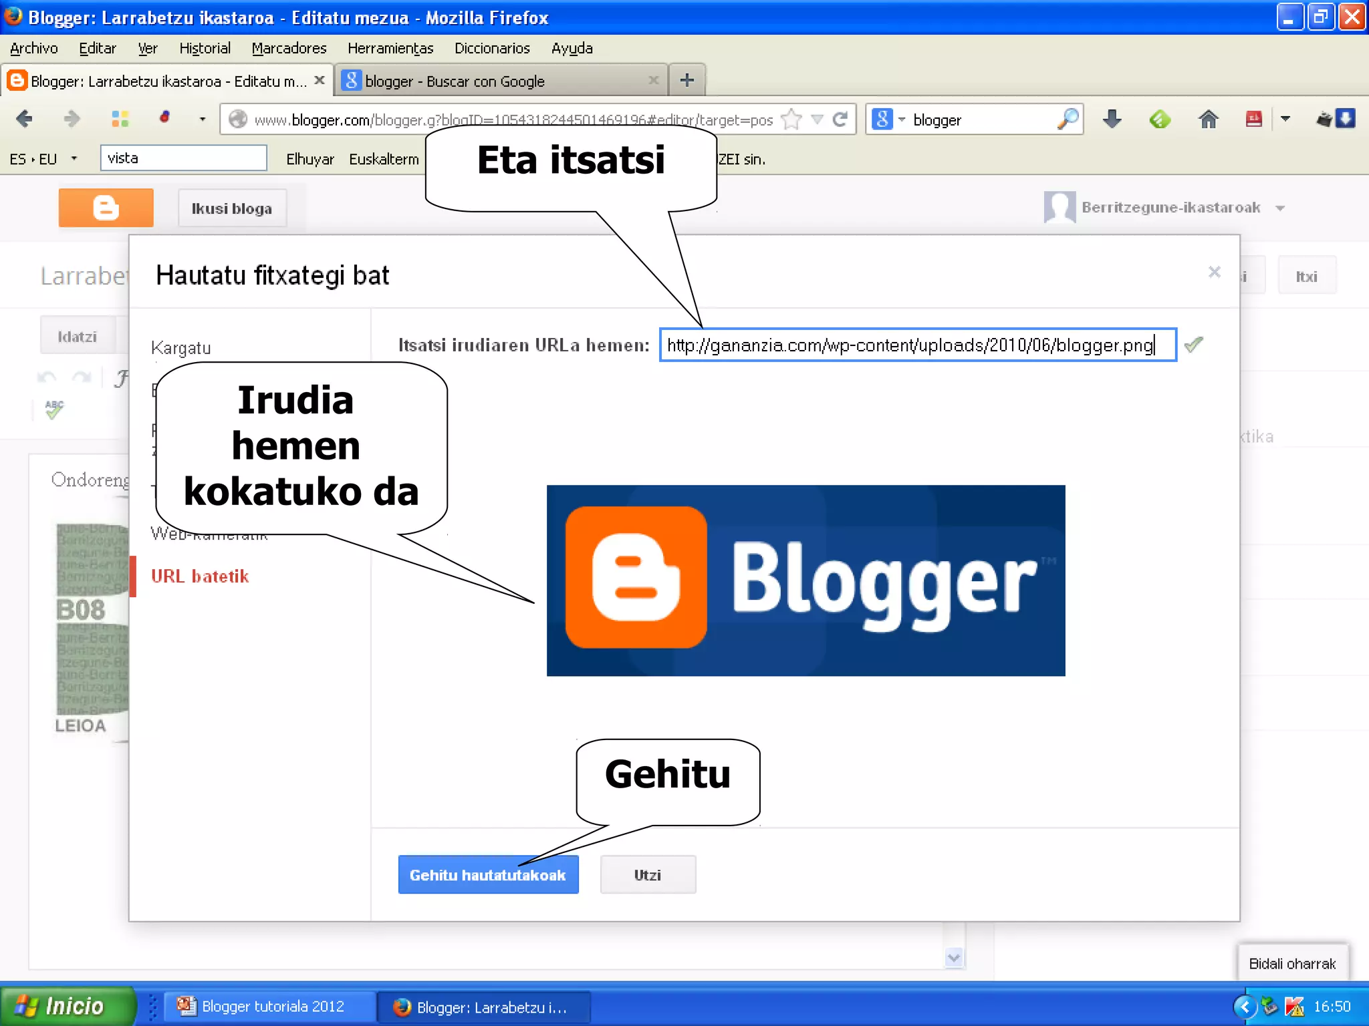Click Elhuyar dictionary link
The width and height of the screenshot is (1369, 1026).
tap(309, 159)
